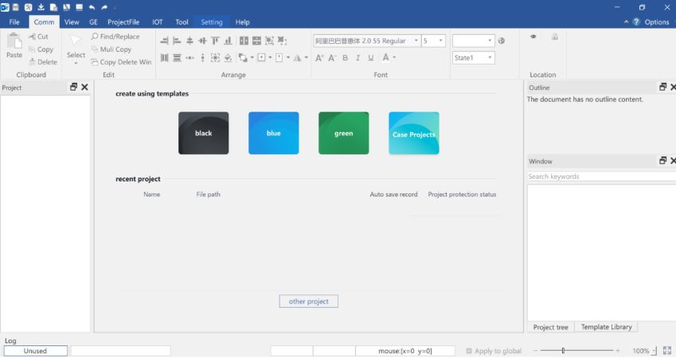Open the File menu
This screenshot has width=676, height=358.
pos(14,22)
